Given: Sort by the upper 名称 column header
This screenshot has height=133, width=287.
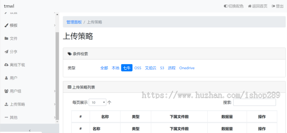Looking at the screenshot, I should [x=105, y=116].
